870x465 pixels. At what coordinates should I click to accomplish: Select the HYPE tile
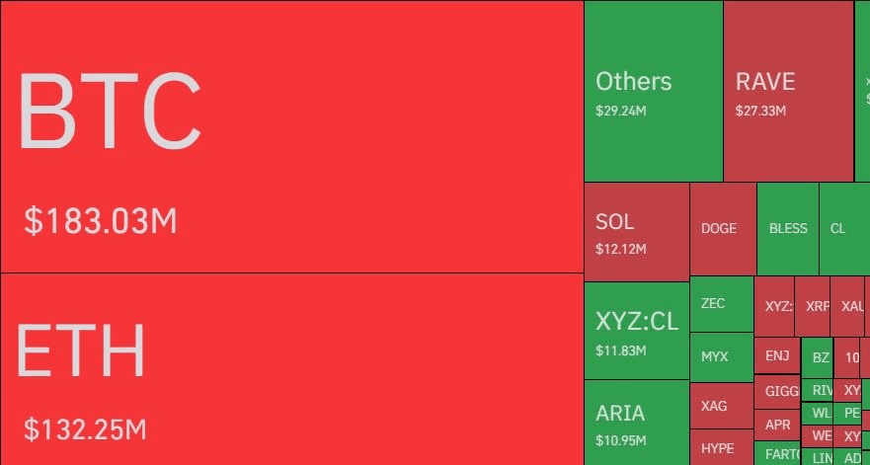[x=720, y=448]
